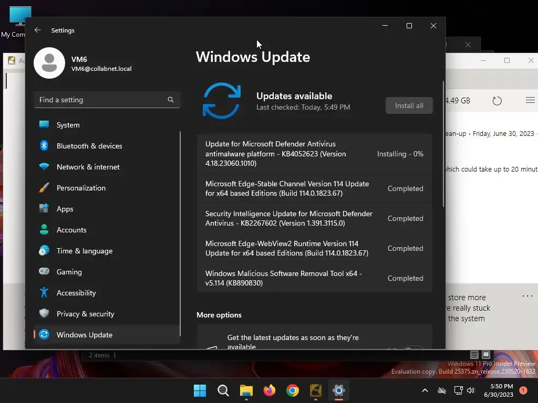Open the VM6 user account avatar

pyautogui.click(x=49, y=63)
